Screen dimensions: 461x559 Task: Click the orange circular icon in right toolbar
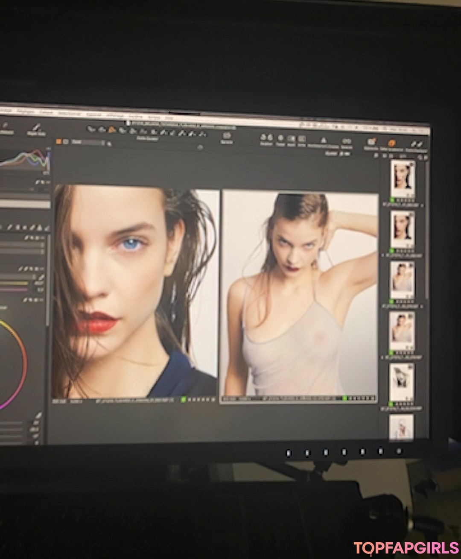click(x=391, y=143)
